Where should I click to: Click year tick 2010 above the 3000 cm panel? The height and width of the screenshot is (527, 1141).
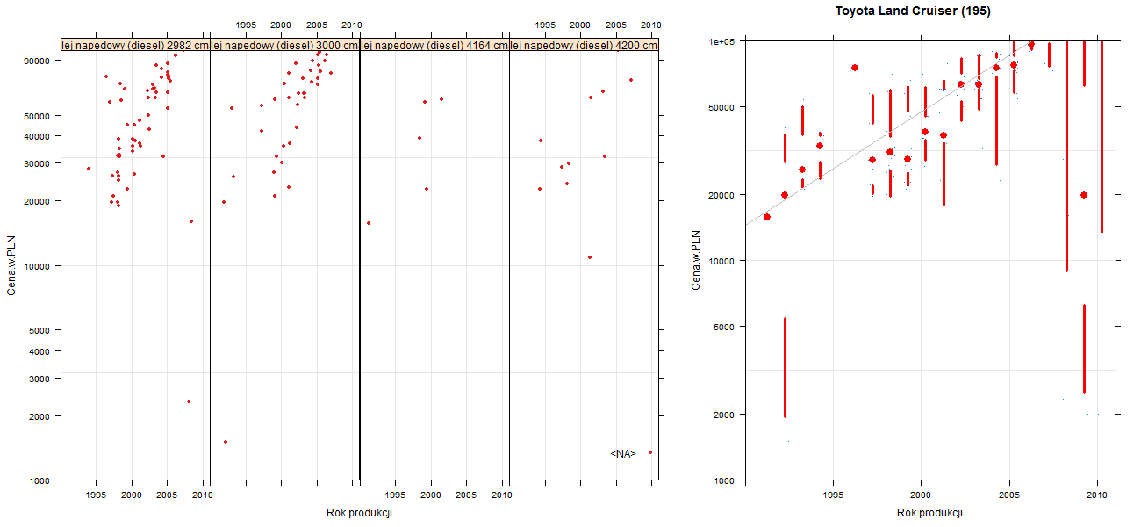tap(352, 25)
